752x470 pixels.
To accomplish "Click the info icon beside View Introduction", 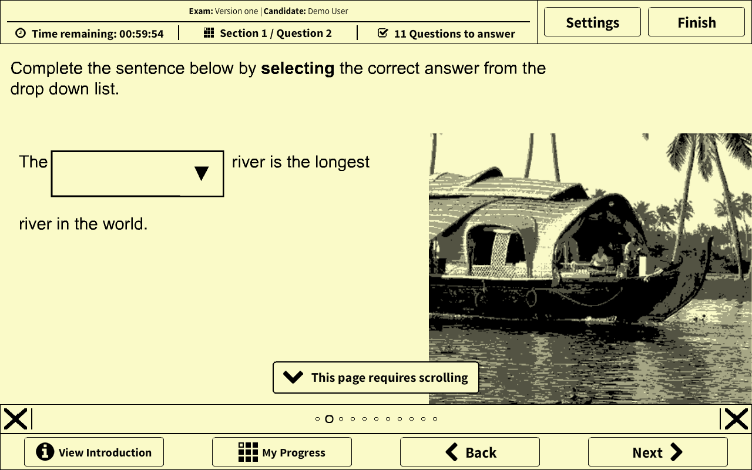I will (45, 452).
